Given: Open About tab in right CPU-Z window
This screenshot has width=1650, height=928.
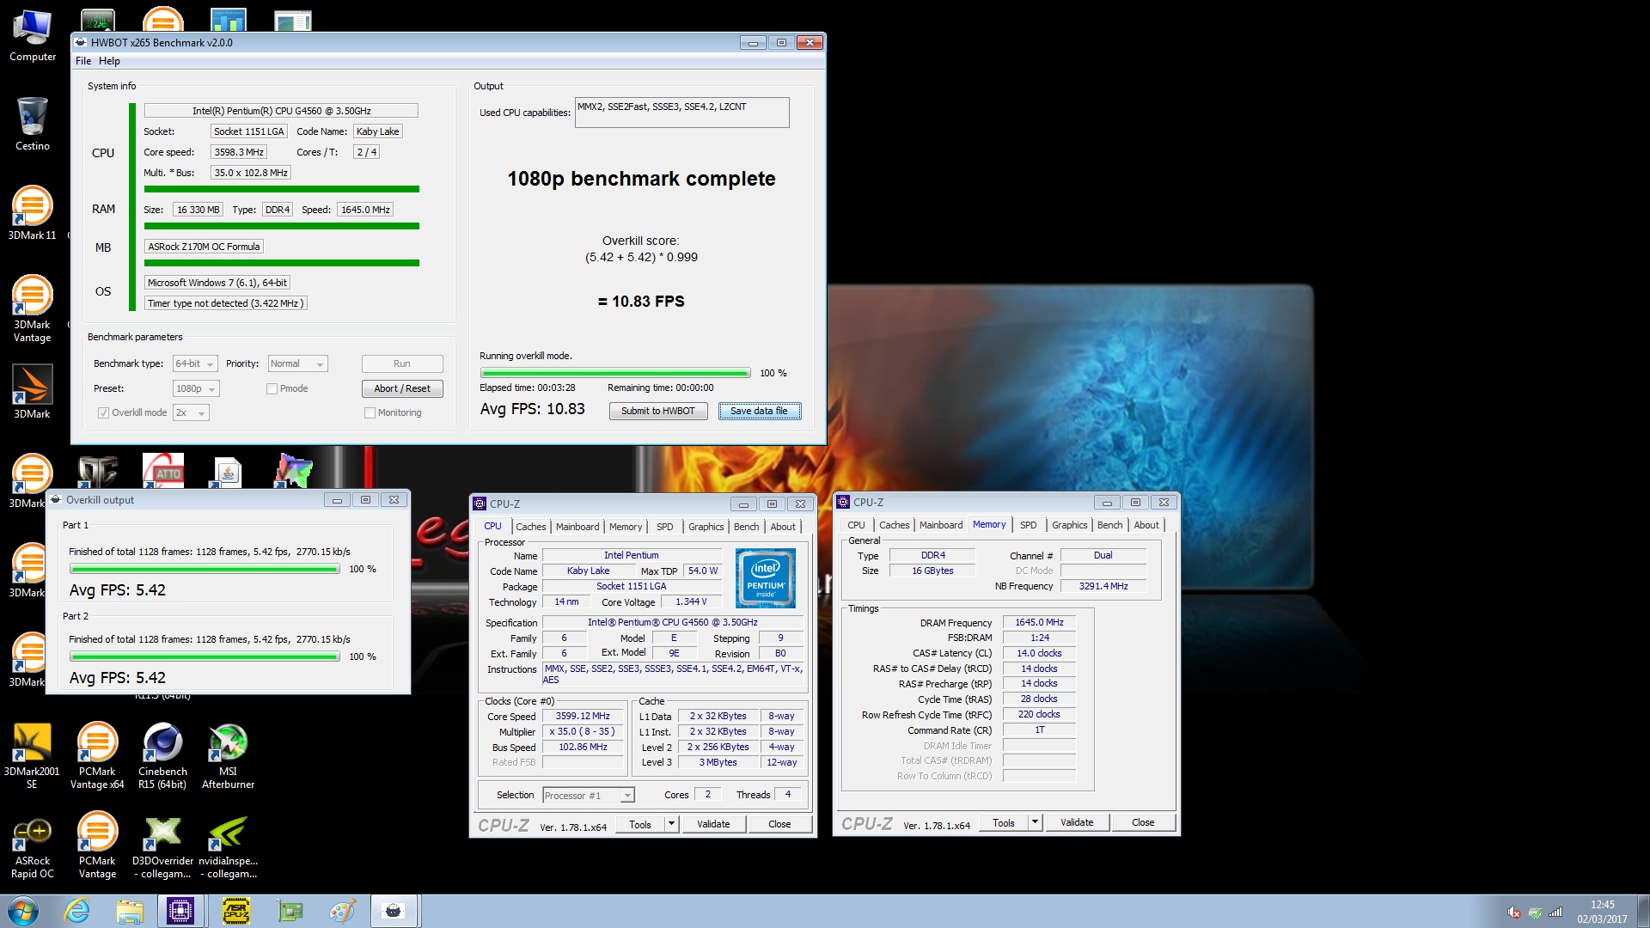Looking at the screenshot, I should point(1146,525).
